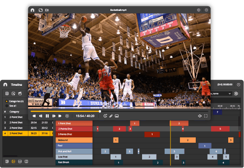244x168 pixels.
Task: Select the 2 Points Shot category row
Action: click(74, 129)
